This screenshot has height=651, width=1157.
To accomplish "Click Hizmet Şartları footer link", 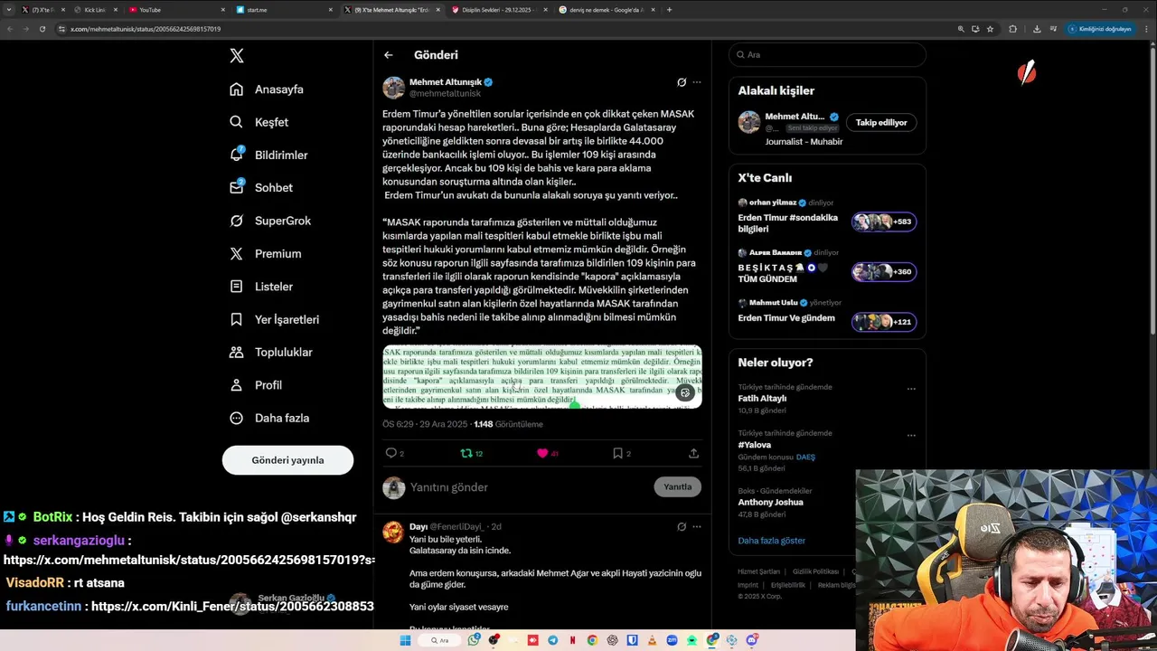I will [758, 571].
